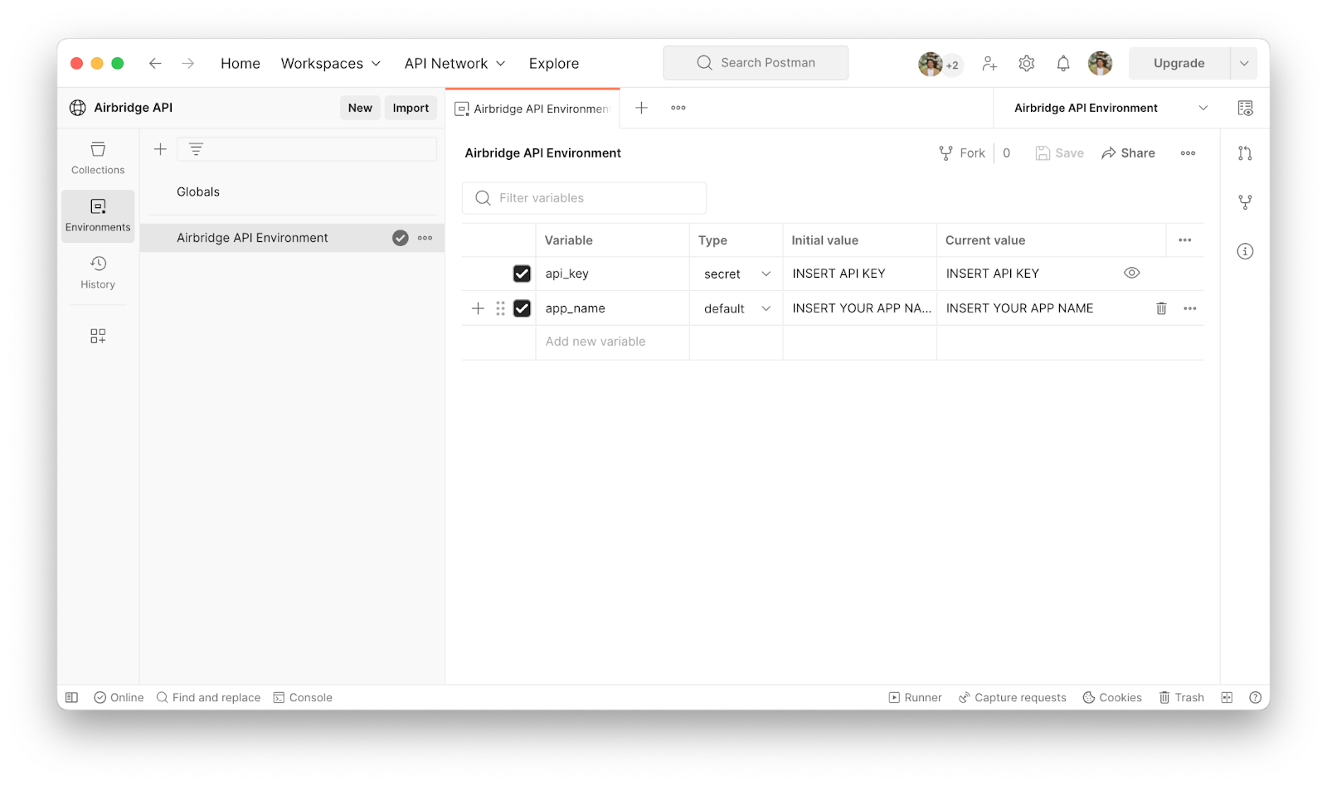Open the team avatars +2 badge
Screen dimensions: 1327x785
coord(941,64)
